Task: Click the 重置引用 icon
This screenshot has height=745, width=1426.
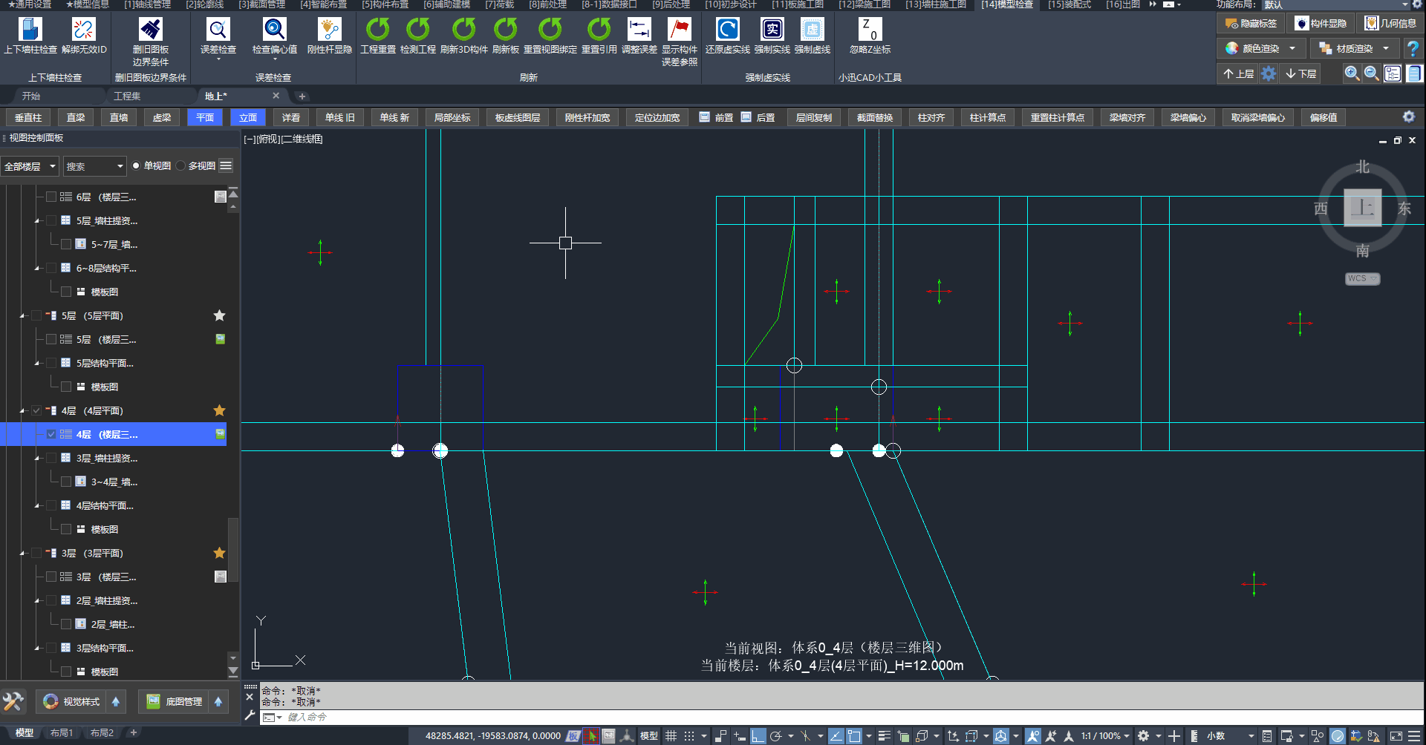Action: pos(599,30)
